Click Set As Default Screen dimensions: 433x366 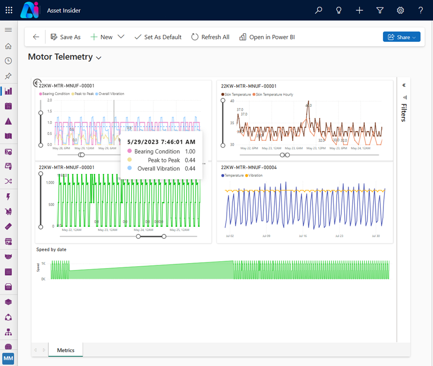(157, 37)
